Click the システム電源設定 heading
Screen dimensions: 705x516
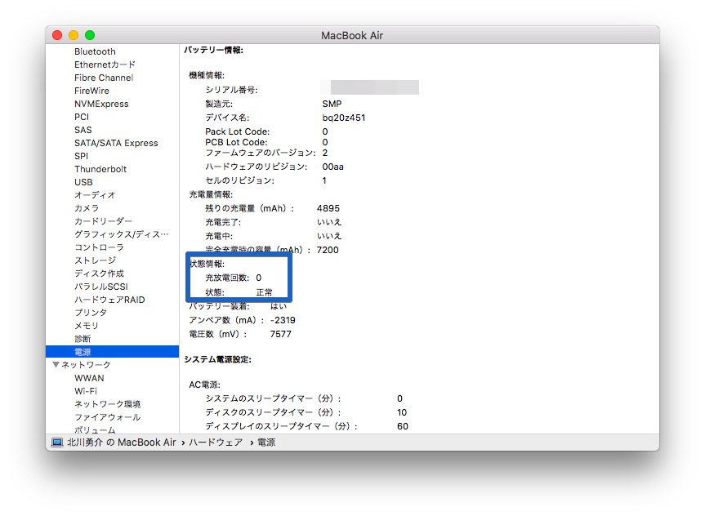[x=217, y=359]
